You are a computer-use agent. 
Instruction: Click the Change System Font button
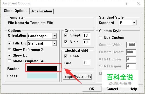(x=78, y=77)
